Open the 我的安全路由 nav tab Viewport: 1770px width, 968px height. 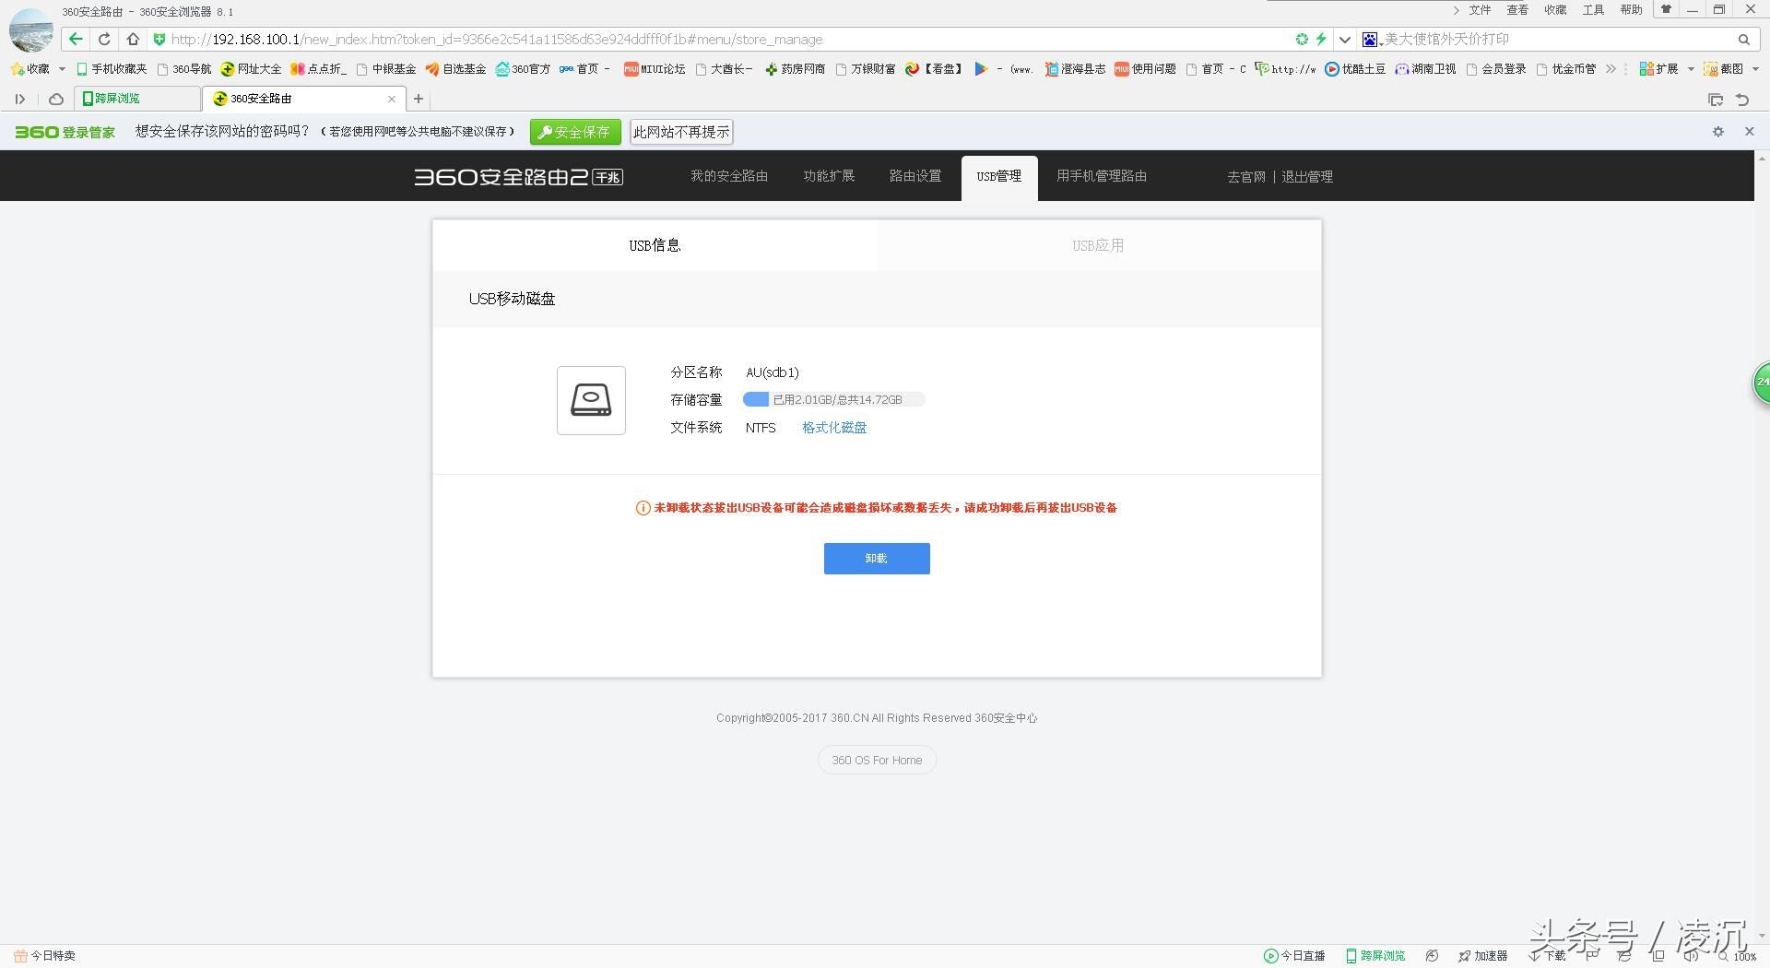tap(729, 176)
